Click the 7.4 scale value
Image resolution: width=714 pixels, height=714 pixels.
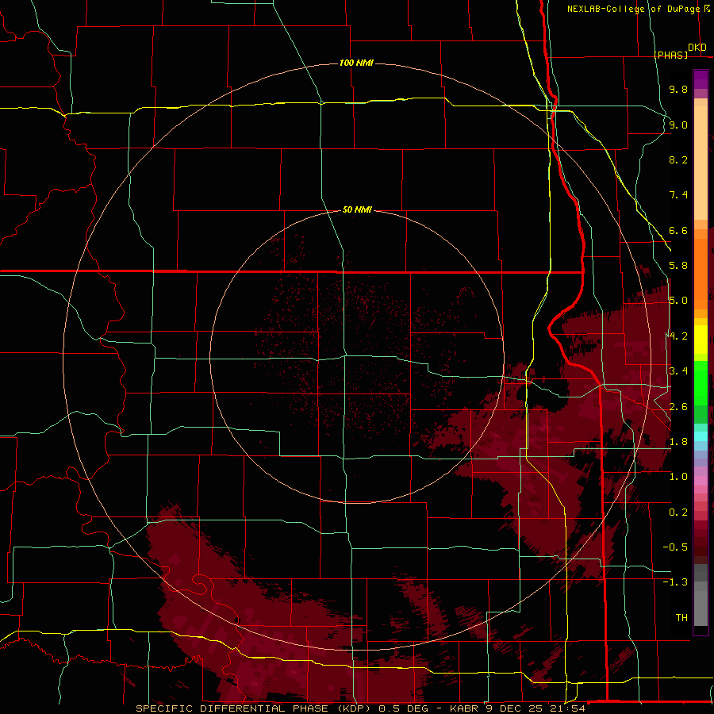pos(678,195)
